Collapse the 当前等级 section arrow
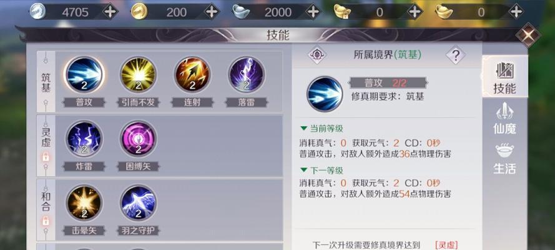The height and width of the screenshot is (250, 555). pyautogui.click(x=303, y=129)
